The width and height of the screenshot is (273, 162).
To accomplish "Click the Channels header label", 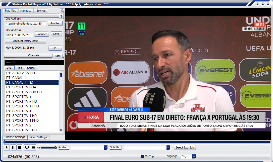I will pos(34,55).
